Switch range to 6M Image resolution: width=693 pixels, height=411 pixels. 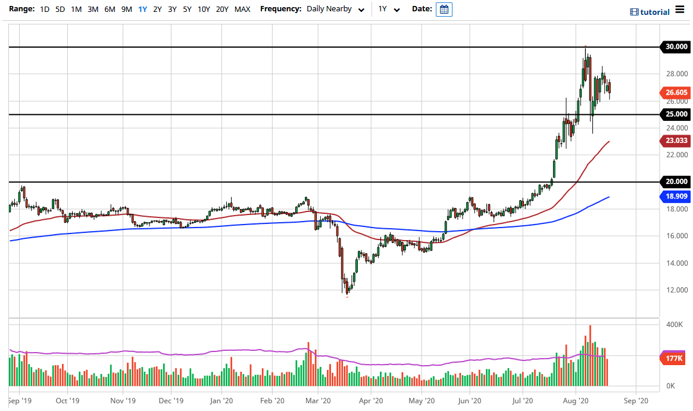click(x=110, y=10)
